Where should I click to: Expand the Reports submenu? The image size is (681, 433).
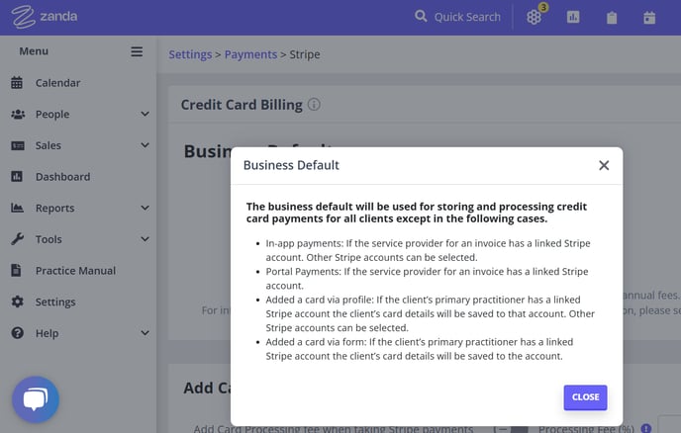[x=146, y=208]
